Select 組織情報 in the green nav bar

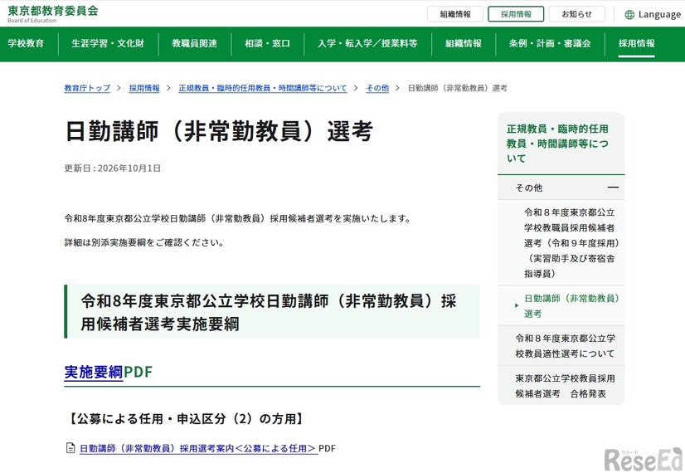coord(463,43)
